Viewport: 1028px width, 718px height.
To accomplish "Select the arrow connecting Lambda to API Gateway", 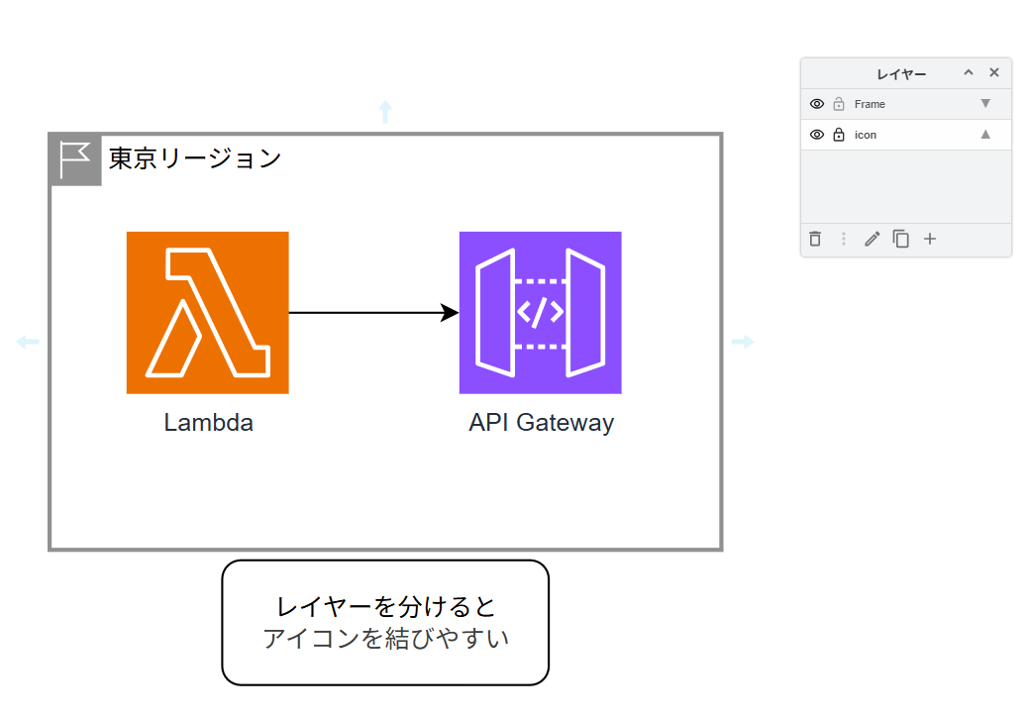I will click(371, 313).
